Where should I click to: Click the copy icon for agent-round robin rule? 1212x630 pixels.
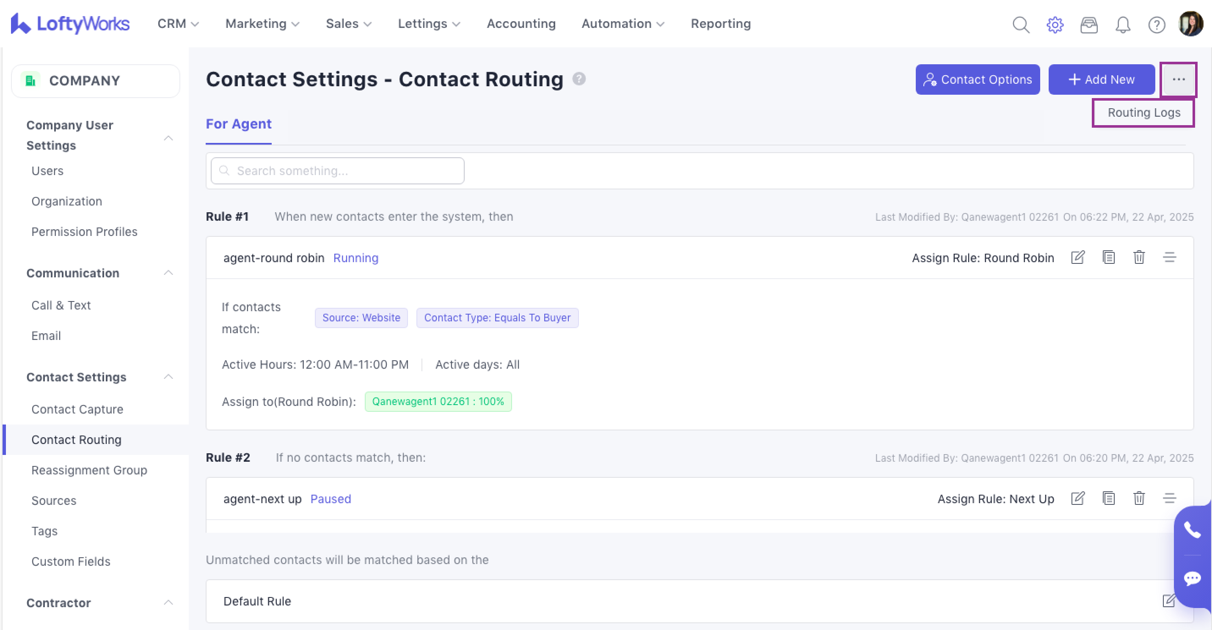coord(1108,257)
